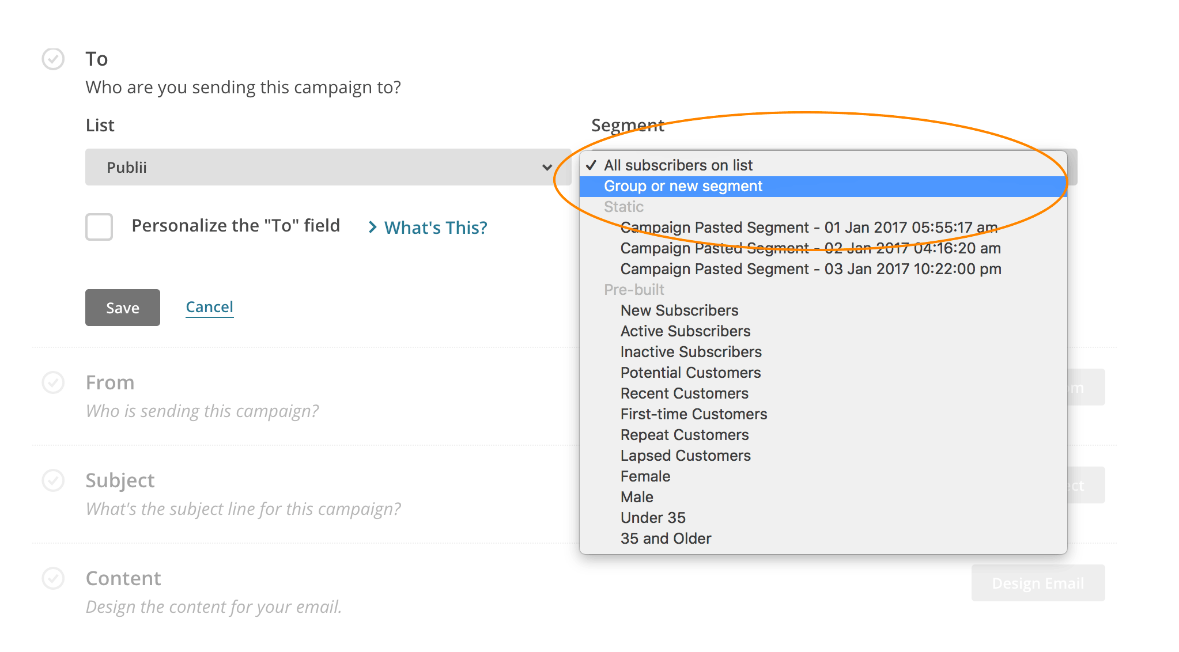This screenshot has height=652, width=1179.
Task: Click the Save button
Action: coord(122,308)
